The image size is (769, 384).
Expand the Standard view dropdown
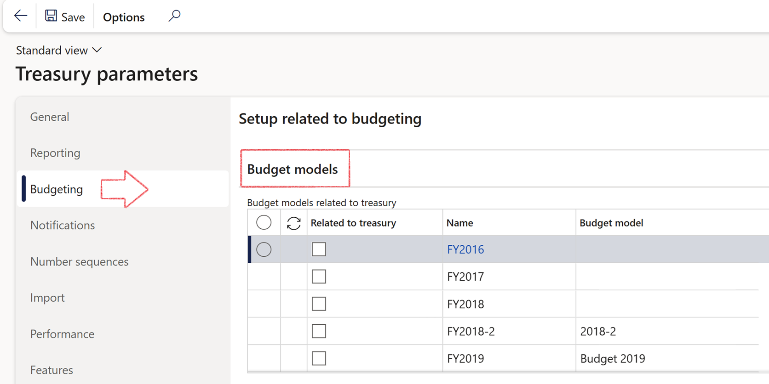(59, 50)
